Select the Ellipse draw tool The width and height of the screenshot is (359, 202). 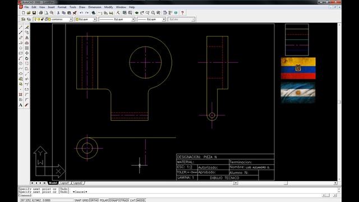[x=21, y=74]
